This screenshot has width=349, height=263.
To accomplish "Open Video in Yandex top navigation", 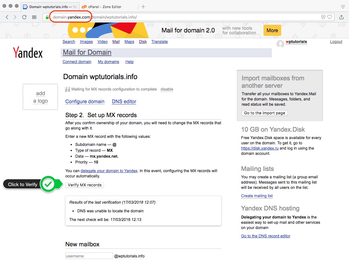I will [103, 41].
